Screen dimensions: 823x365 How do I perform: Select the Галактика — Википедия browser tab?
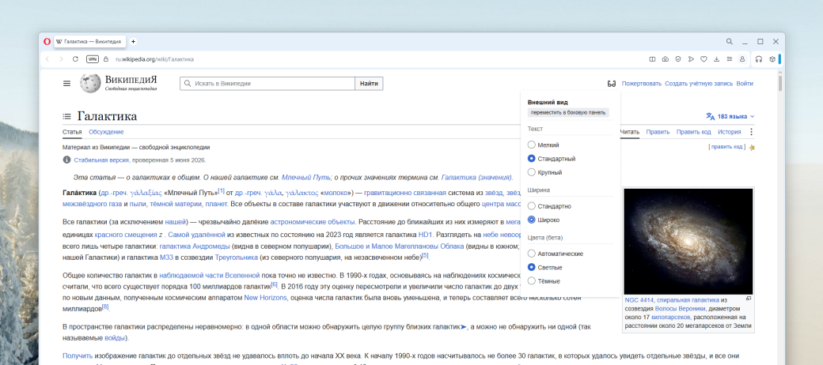[89, 41]
